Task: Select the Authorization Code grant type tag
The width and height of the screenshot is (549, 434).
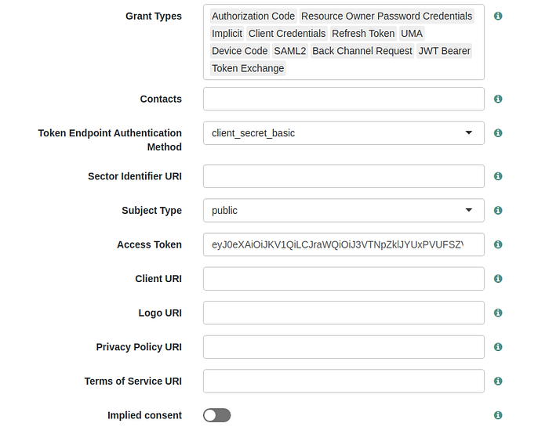Action: coord(253,16)
